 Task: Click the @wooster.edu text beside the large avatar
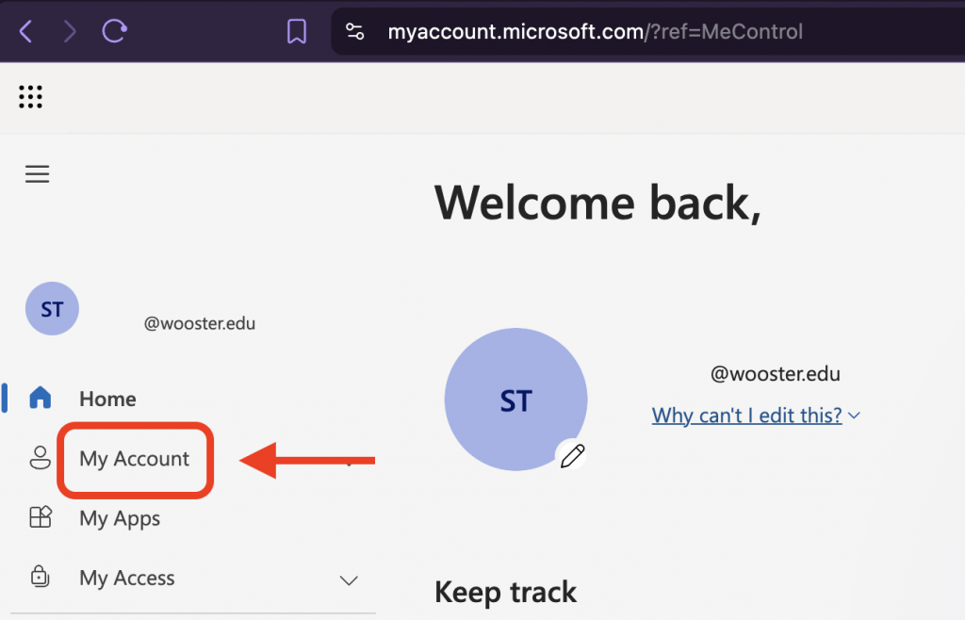click(x=775, y=374)
